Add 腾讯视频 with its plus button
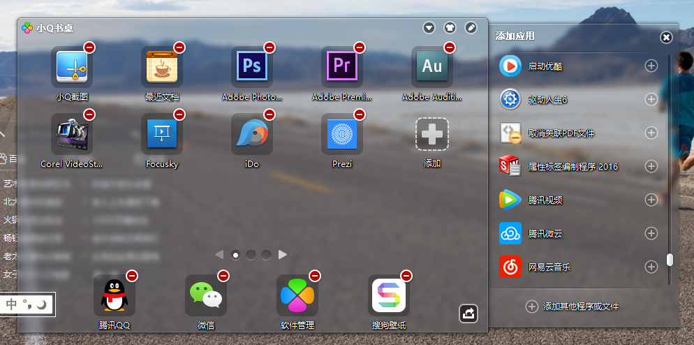Viewport: 694px width, 345px height. tap(651, 200)
